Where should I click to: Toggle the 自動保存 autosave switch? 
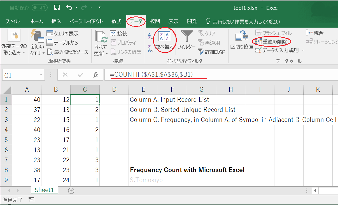pyautogui.click(x=40, y=8)
